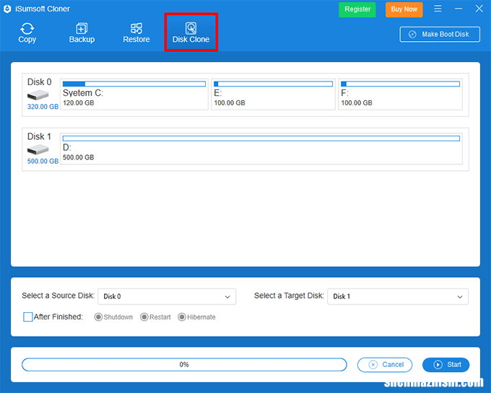Click the Make Boot Disk button
The height and width of the screenshot is (393, 491).
(x=440, y=35)
